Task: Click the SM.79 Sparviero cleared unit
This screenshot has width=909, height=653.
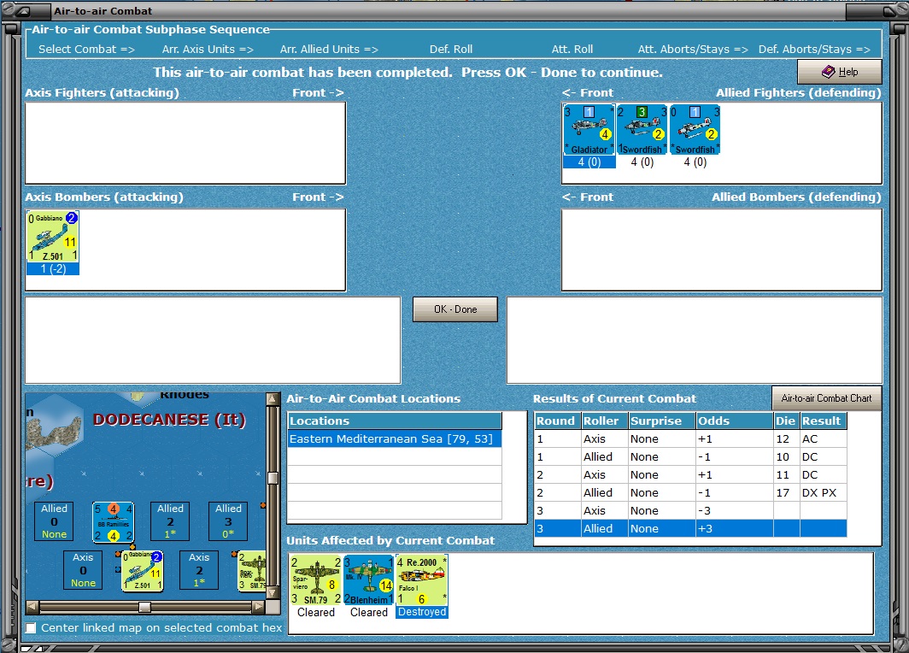Action: [316, 580]
